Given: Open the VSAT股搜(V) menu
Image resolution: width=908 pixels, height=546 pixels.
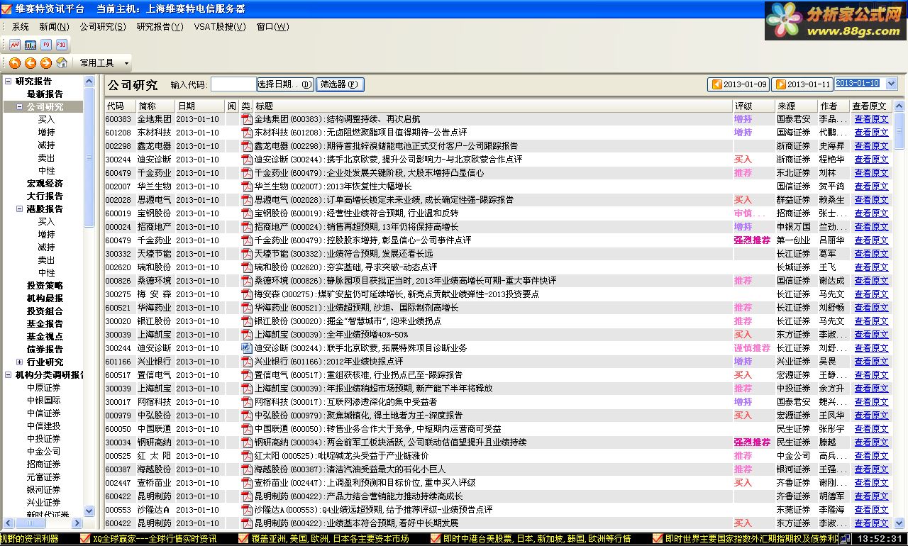Looking at the screenshot, I should point(219,27).
